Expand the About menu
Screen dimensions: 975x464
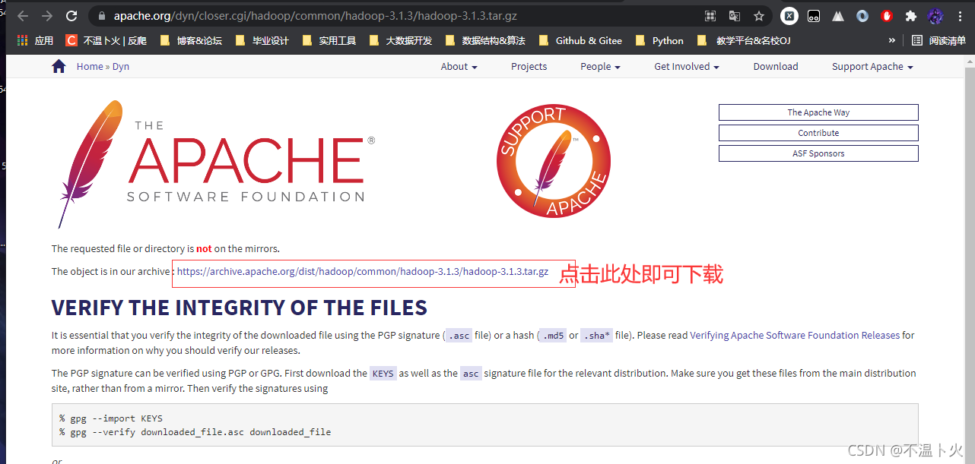pyautogui.click(x=459, y=67)
